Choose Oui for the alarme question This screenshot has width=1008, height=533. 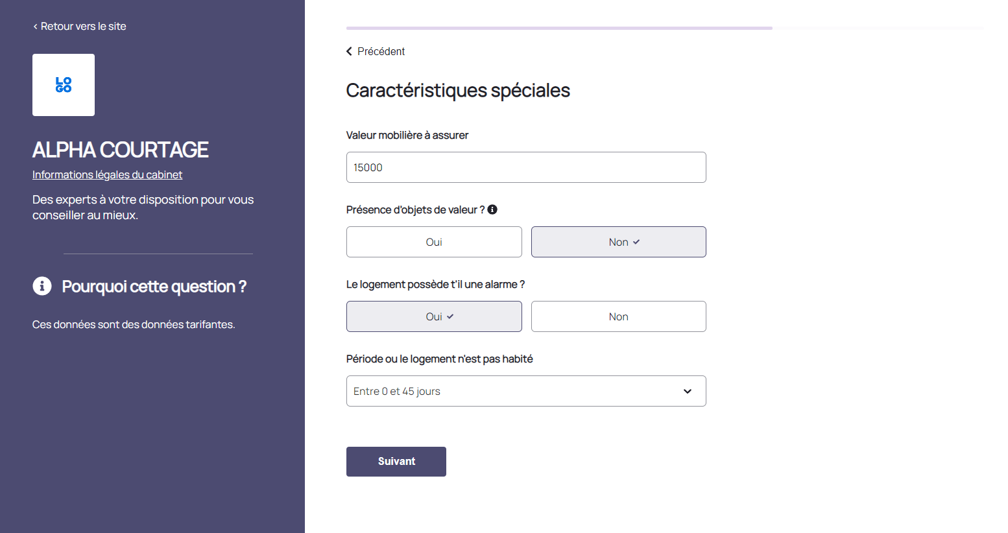(x=433, y=316)
